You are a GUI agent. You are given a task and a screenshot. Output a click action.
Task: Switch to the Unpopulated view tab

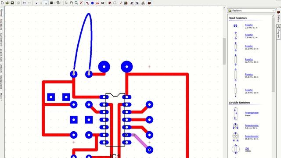pyautogui.click(x=1, y=82)
